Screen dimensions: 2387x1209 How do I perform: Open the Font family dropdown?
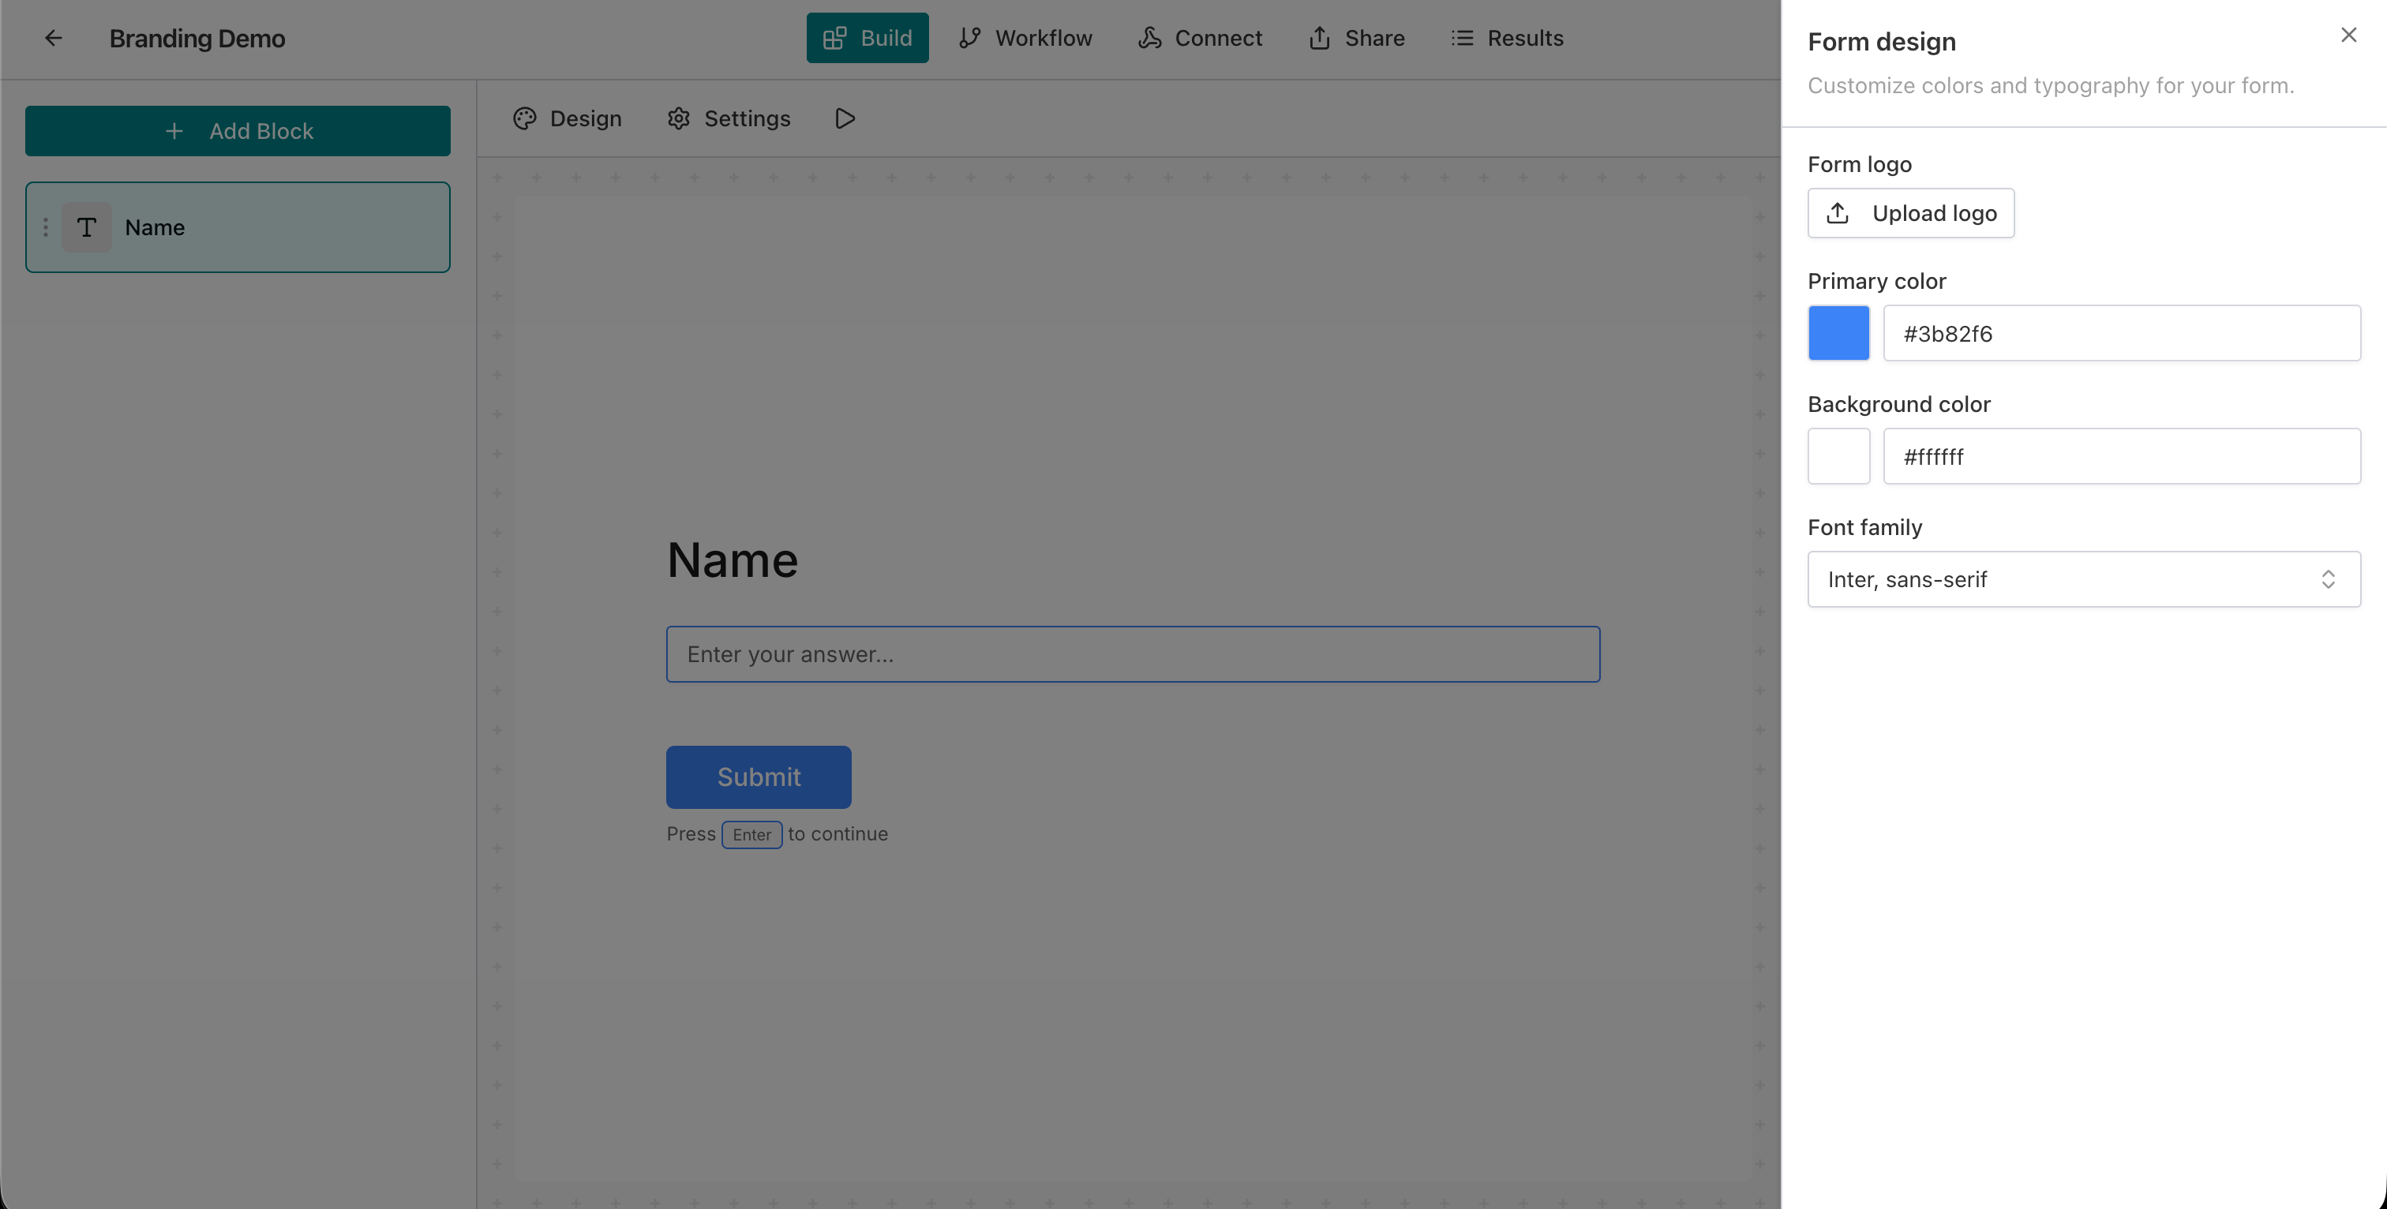2084,579
